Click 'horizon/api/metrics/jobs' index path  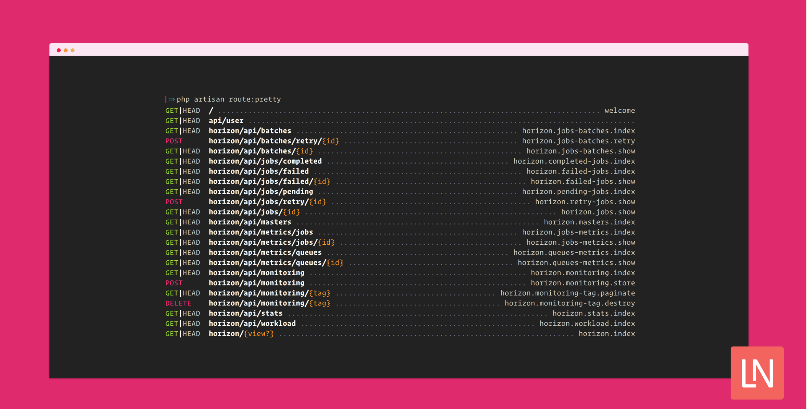click(261, 232)
